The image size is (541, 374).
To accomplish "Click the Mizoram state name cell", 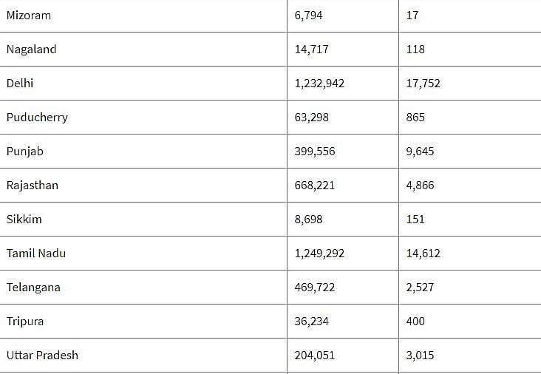I will pos(29,15).
